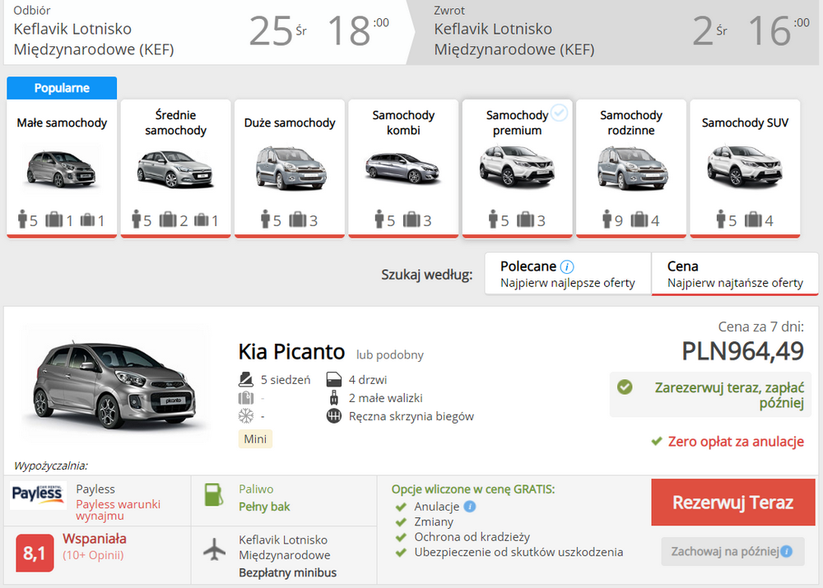Click the Odbiór Keflavik location text
The image size is (823, 588).
click(x=94, y=39)
